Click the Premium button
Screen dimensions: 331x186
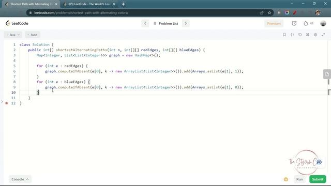coord(274,23)
